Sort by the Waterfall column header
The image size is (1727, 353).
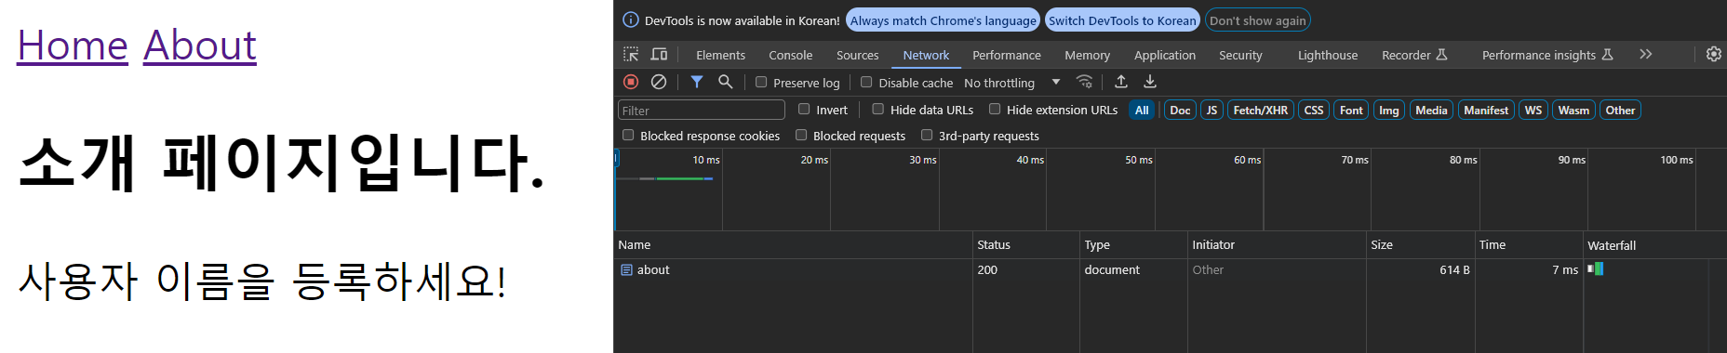[x=1654, y=245]
